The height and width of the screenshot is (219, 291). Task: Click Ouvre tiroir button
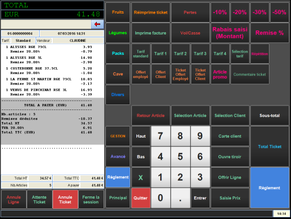(x=230, y=157)
